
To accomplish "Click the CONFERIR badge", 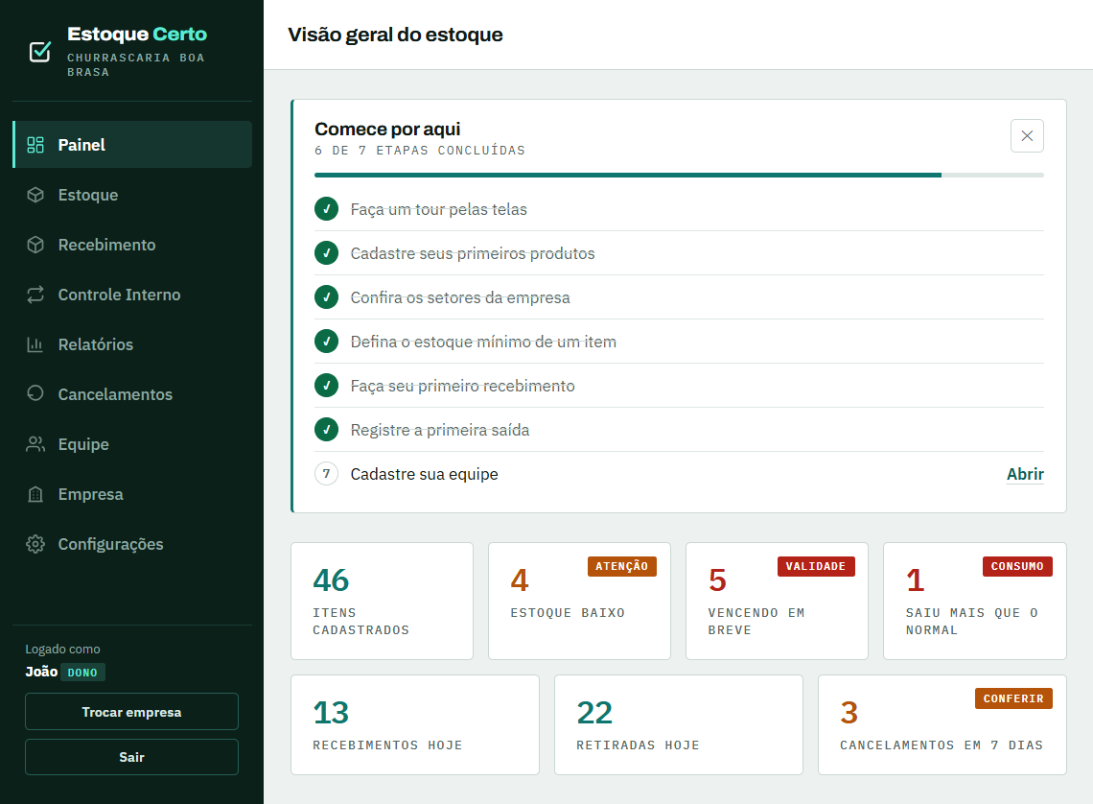I will coord(1013,698).
